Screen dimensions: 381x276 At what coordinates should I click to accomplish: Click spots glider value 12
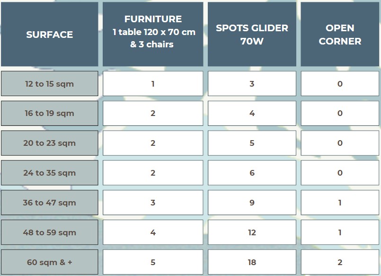pyautogui.click(x=252, y=232)
